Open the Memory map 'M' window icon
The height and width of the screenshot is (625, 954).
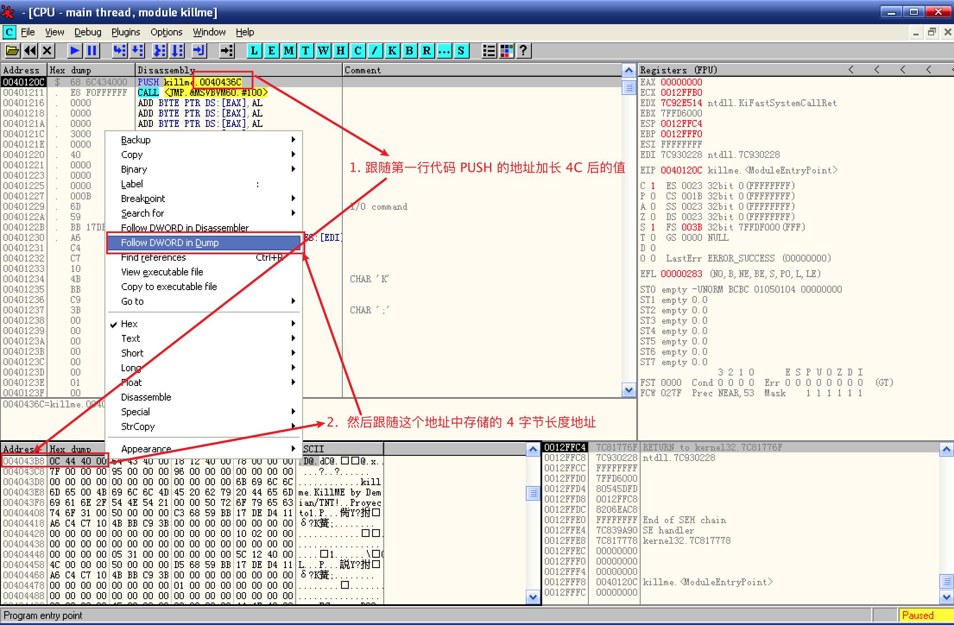289,51
